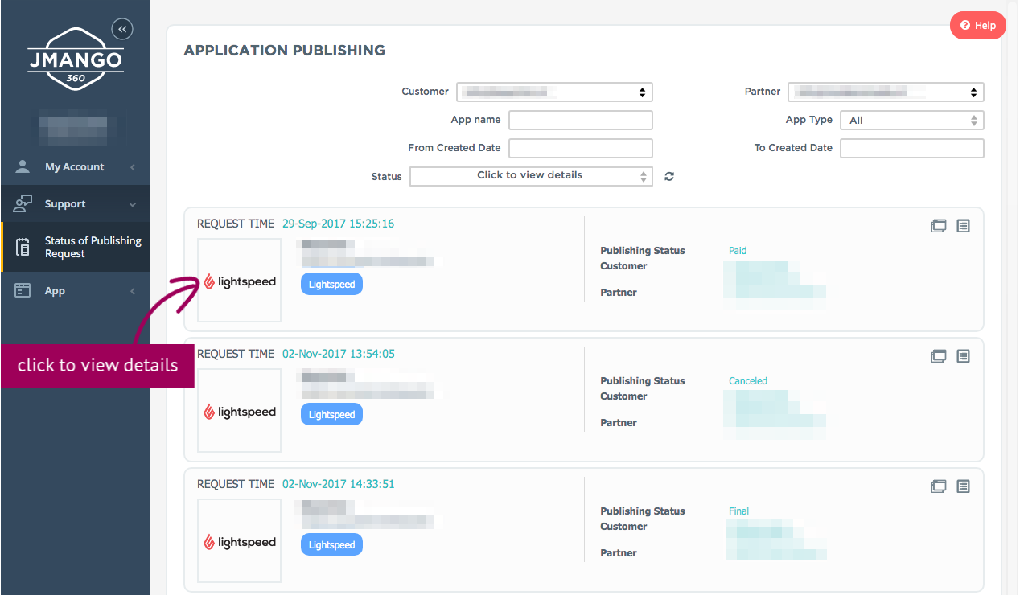Click the page vertical scrollbar

pos(1012,297)
